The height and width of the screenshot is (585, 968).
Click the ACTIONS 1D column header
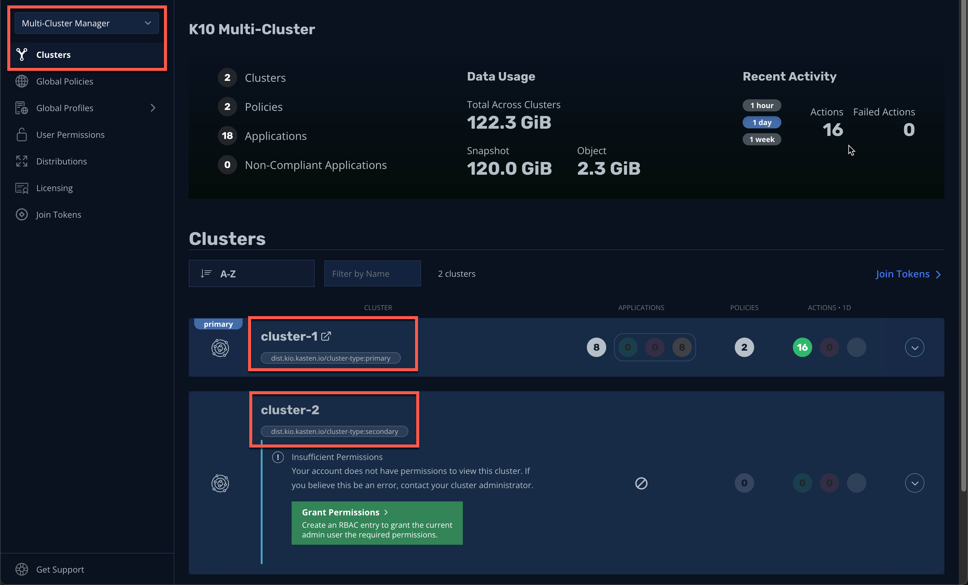pos(829,307)
